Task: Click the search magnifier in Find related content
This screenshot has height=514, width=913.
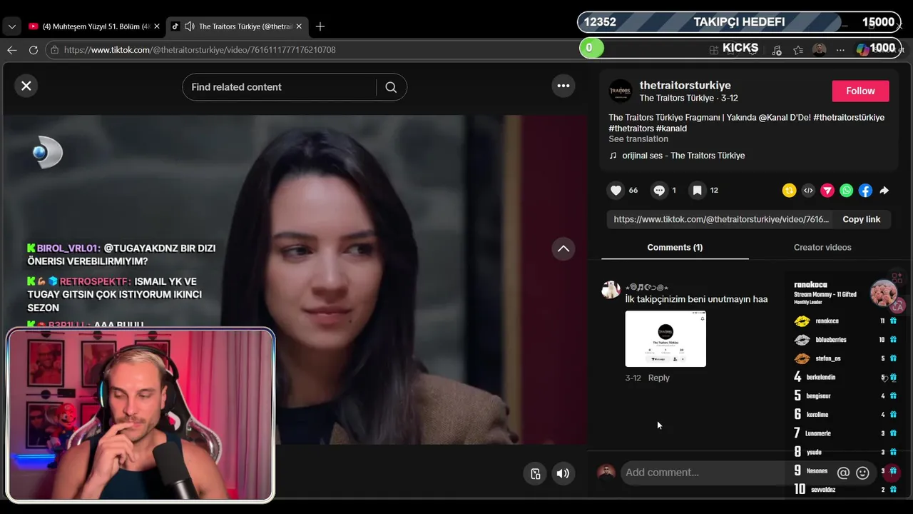Action: (x=391, y=87)
